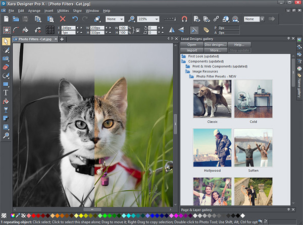This screenshot has height=225, width=303.
Task: Toggle the pin on Local Designs gallery
Action: click(x=287, y=38)
